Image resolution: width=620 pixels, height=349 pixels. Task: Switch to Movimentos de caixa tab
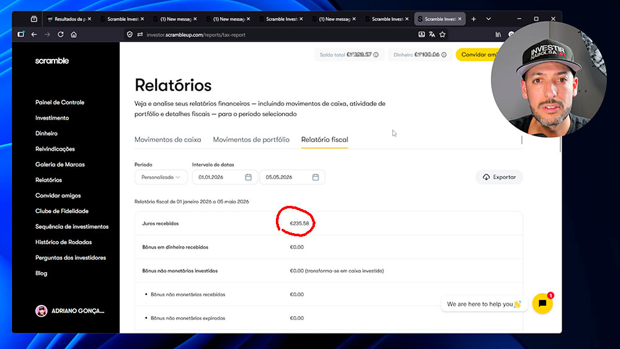[167, 139]
